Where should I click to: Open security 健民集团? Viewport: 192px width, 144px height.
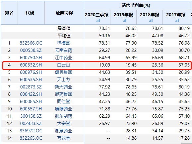pyautogui.click(x=64, y=72)
